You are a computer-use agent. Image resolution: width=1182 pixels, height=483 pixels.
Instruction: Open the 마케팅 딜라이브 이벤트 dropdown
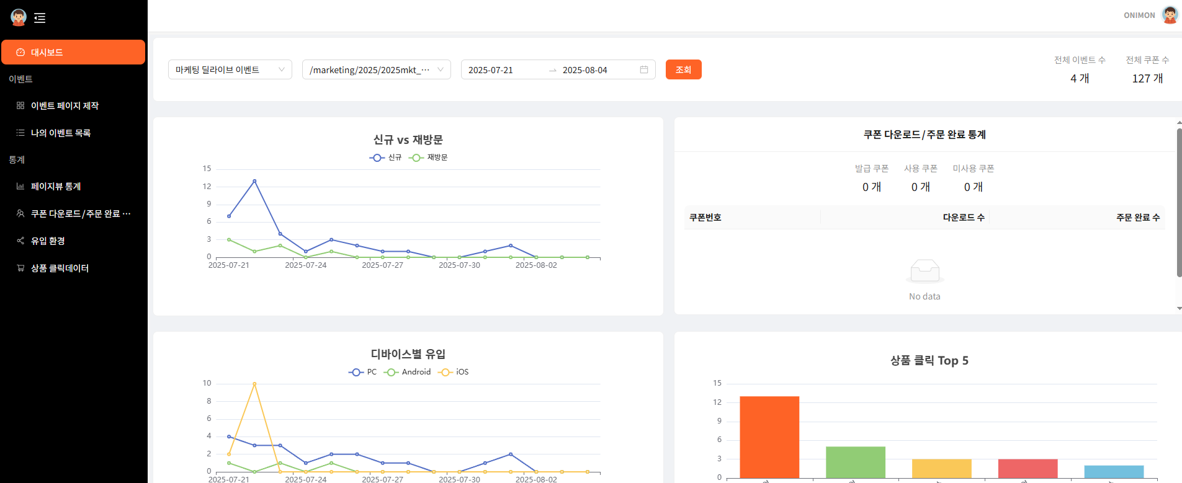(230, 69)
